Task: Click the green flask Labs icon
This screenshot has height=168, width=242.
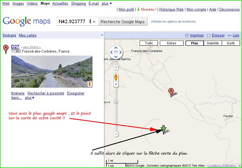Action: (138, 9)
